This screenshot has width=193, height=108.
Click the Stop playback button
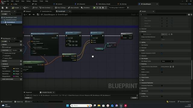point(100,8)
